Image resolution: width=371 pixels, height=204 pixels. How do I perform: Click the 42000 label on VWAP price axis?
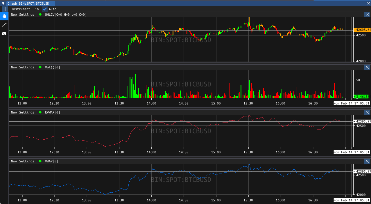pyautogui.click(x=361, y=195)
